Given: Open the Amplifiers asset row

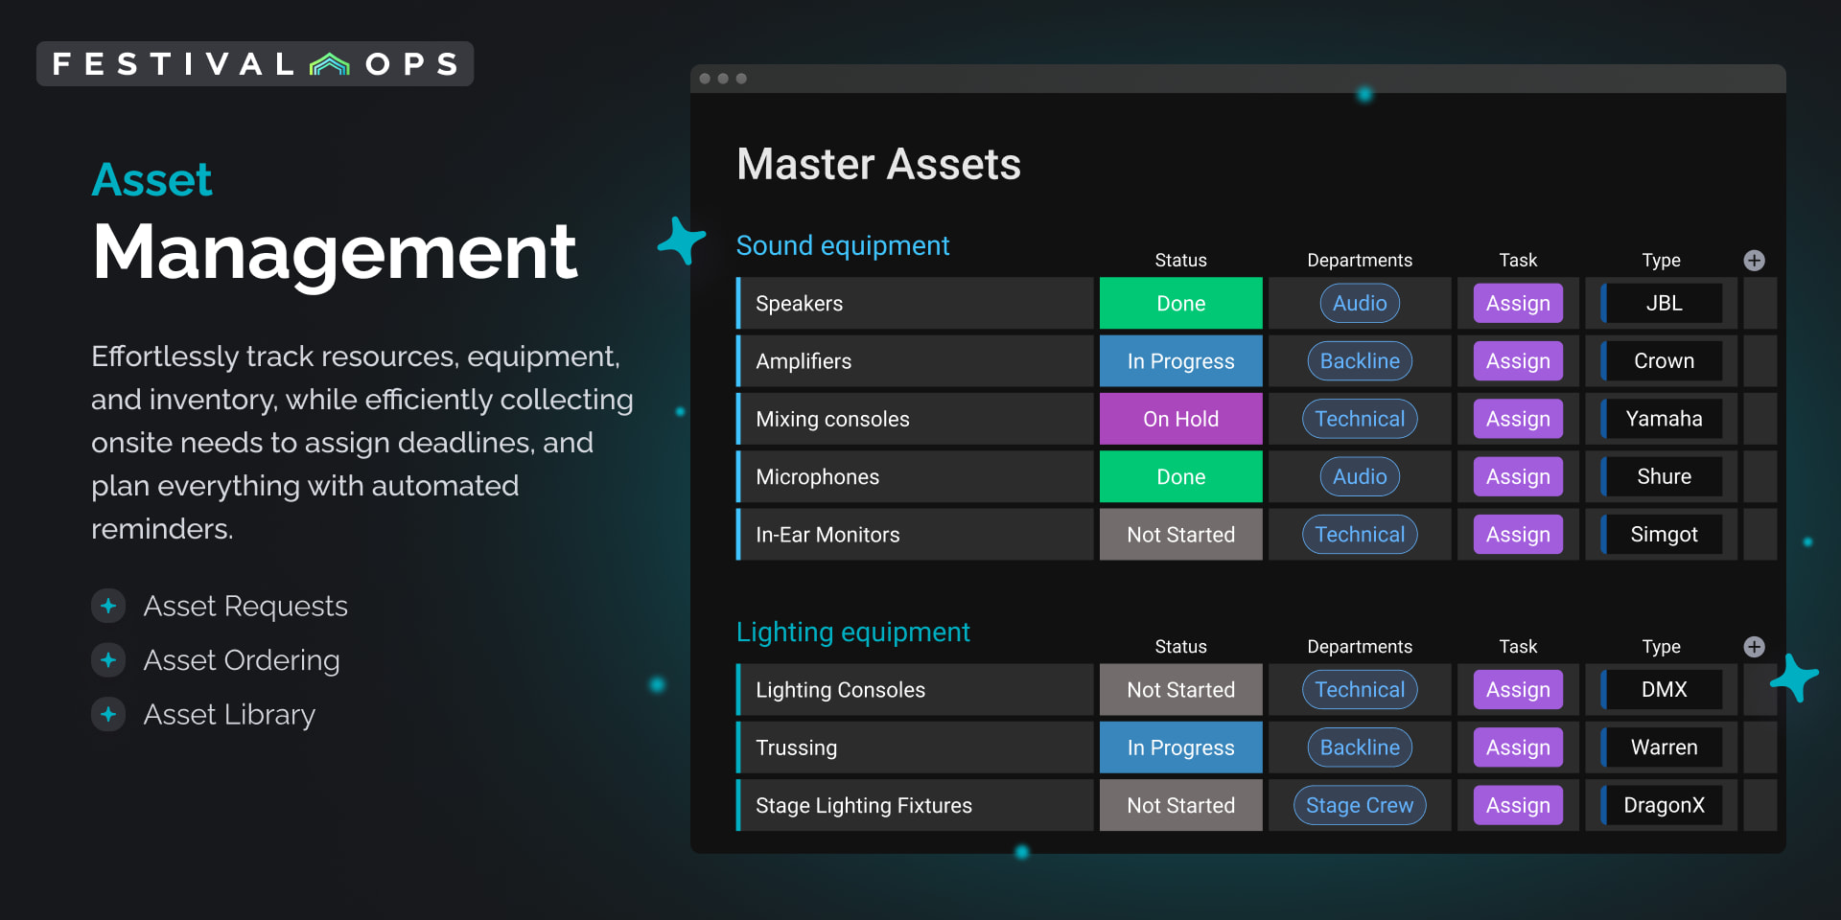Looking at the screenshot, I should point(915,361).
